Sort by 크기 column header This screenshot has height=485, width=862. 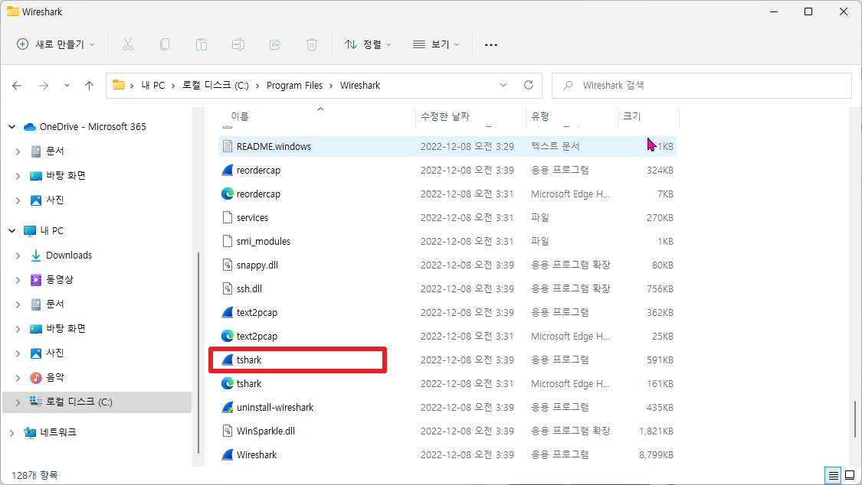pyautogui.click(x=631, y=116)
